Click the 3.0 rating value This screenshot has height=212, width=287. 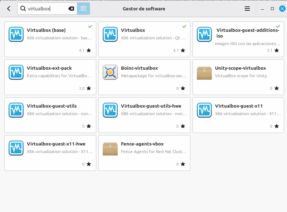pyautogui.click(x=82, y=88)
